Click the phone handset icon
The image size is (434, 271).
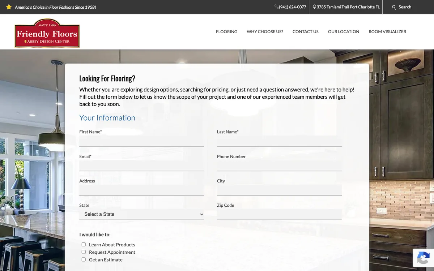(x=277, y=7)
